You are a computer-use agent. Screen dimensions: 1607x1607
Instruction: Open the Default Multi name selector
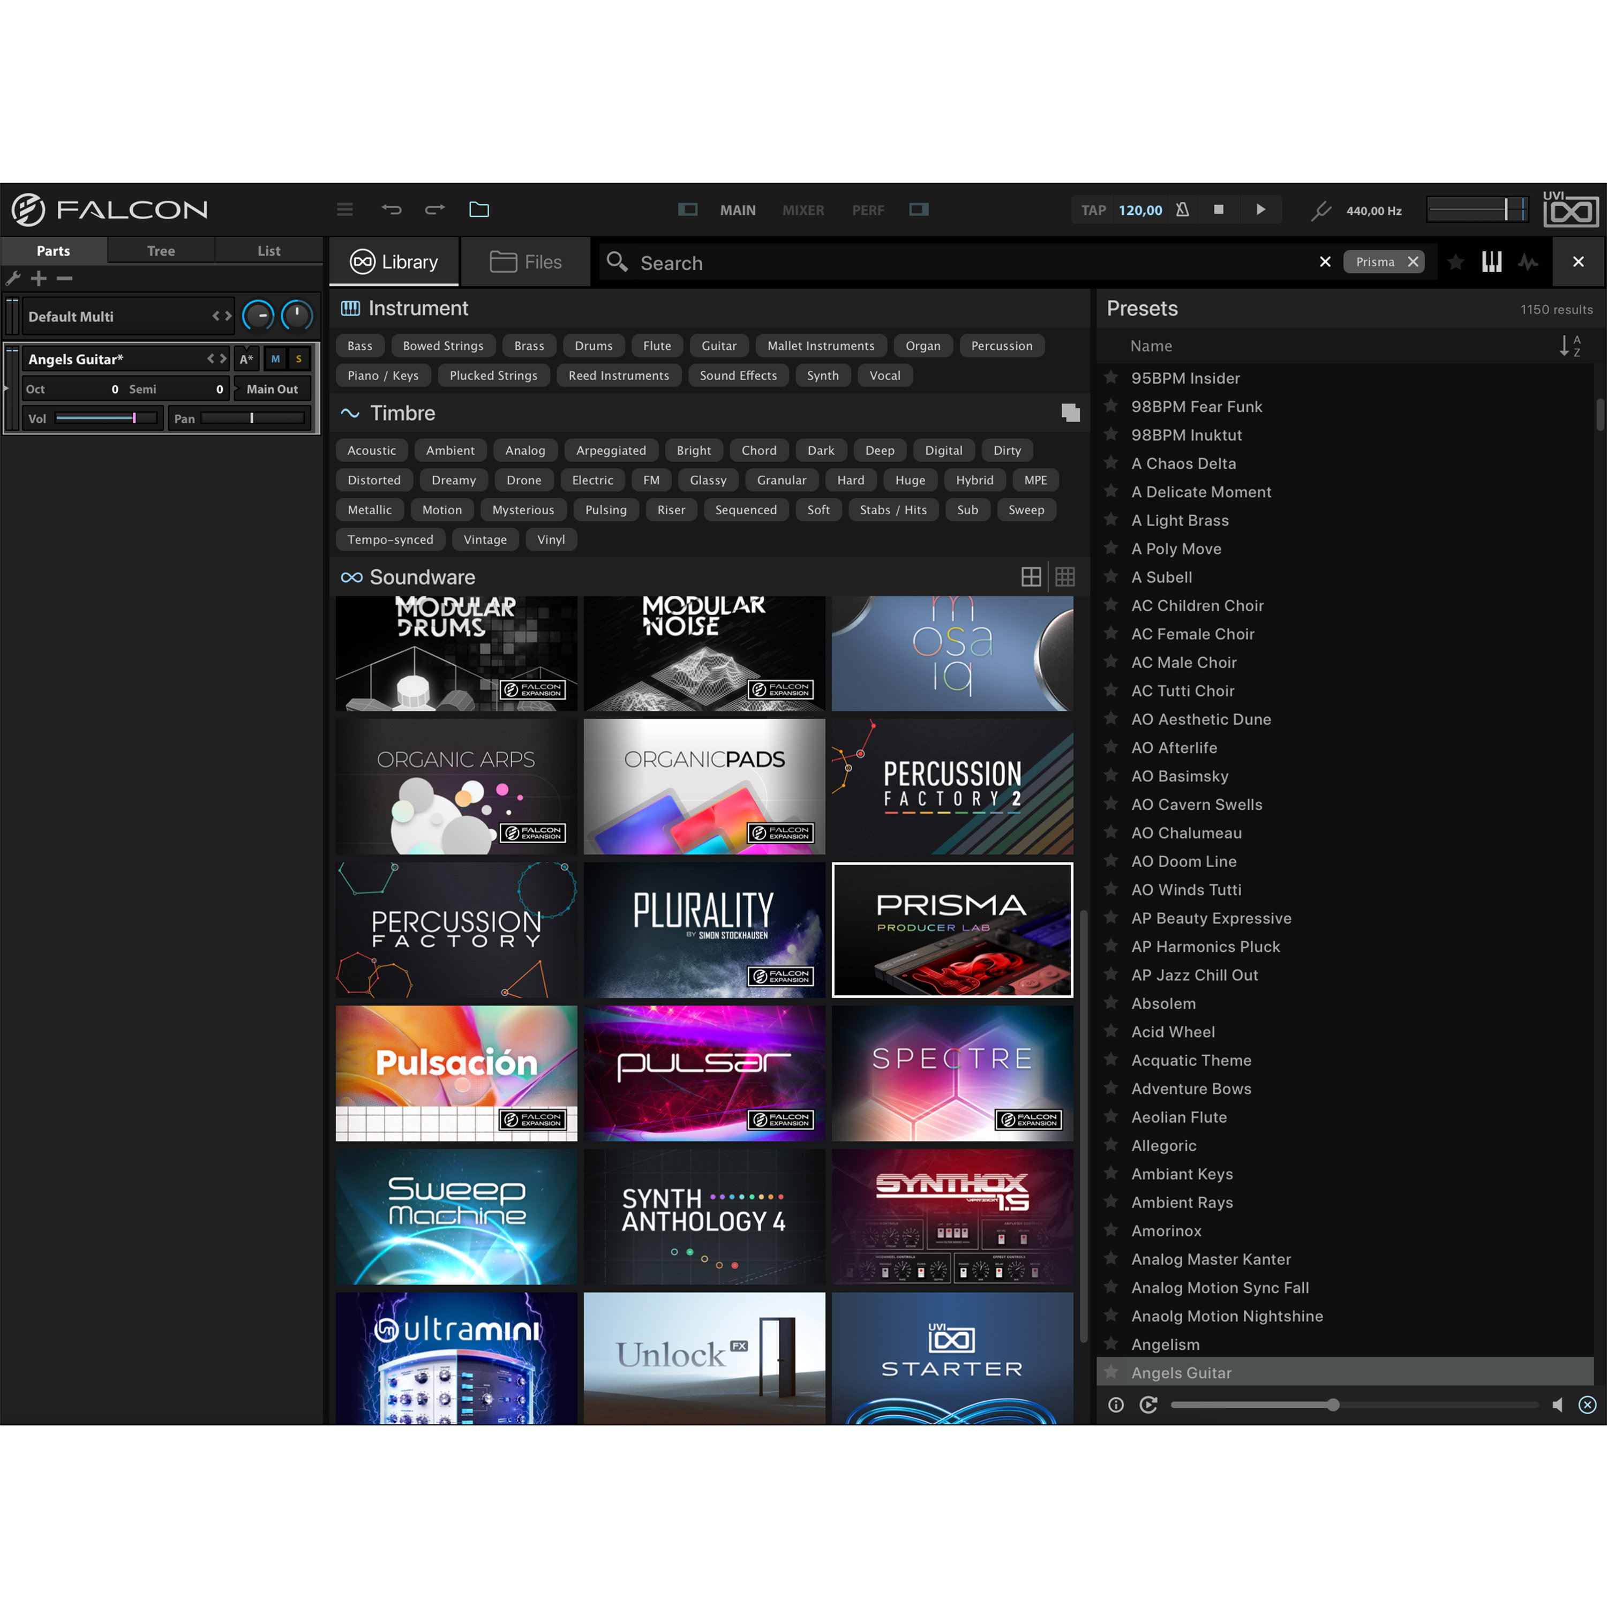127,317
